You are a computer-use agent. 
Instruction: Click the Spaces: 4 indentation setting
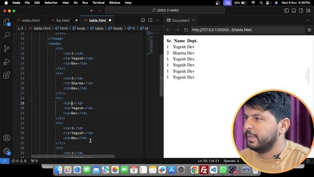coord(231,161)
